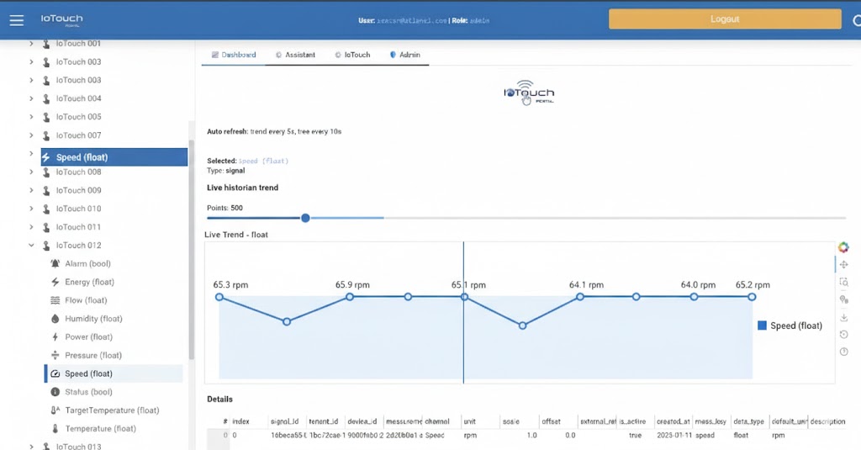Switch to the Dashboard tab
This screenshot has width=861, height=450.
[x=234, y=55]
